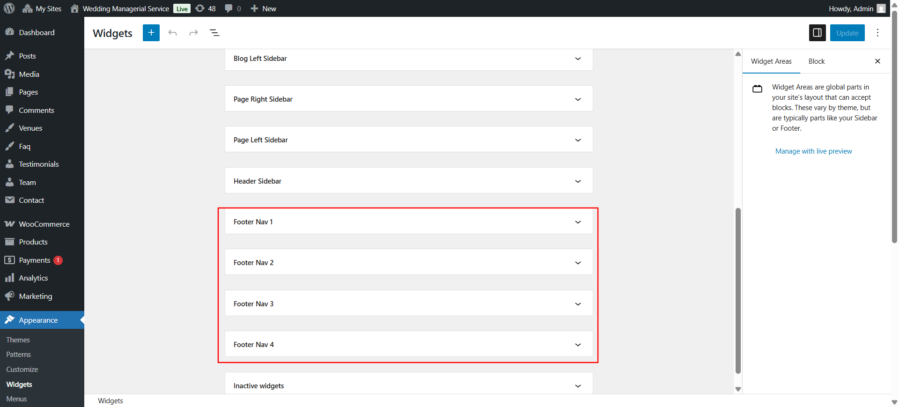The width and height of the screenshot is (899, 407).
Task: Expand Footer Nav 4 area
Action: click(409, 344)
